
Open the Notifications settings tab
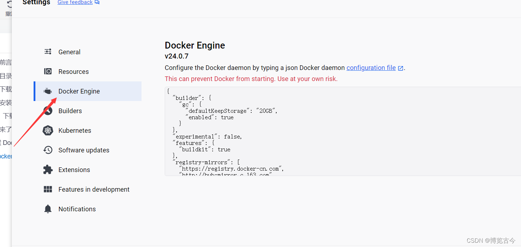click(88, 209)
